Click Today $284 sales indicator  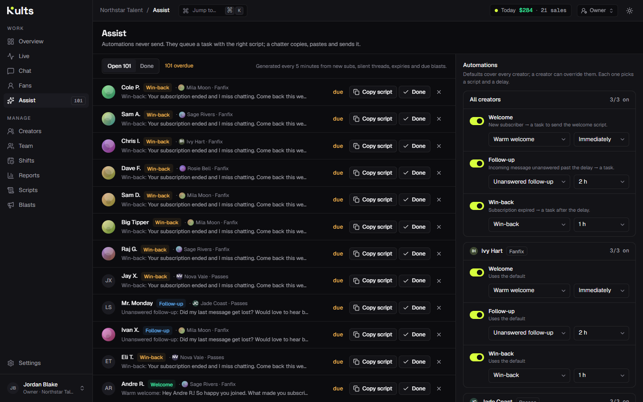tap(530, 11)
